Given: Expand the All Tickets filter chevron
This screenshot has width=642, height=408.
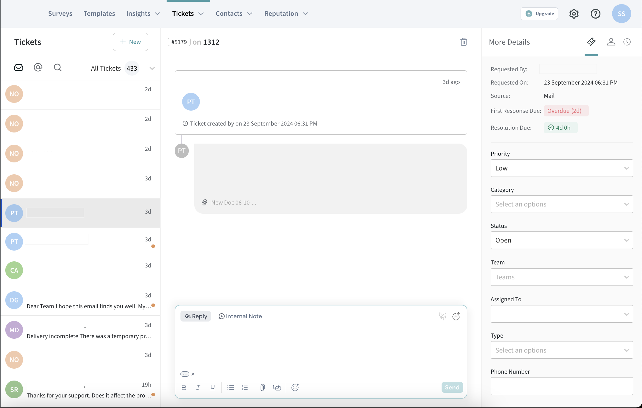Looking at the screenshot, I should click(152, 68).
